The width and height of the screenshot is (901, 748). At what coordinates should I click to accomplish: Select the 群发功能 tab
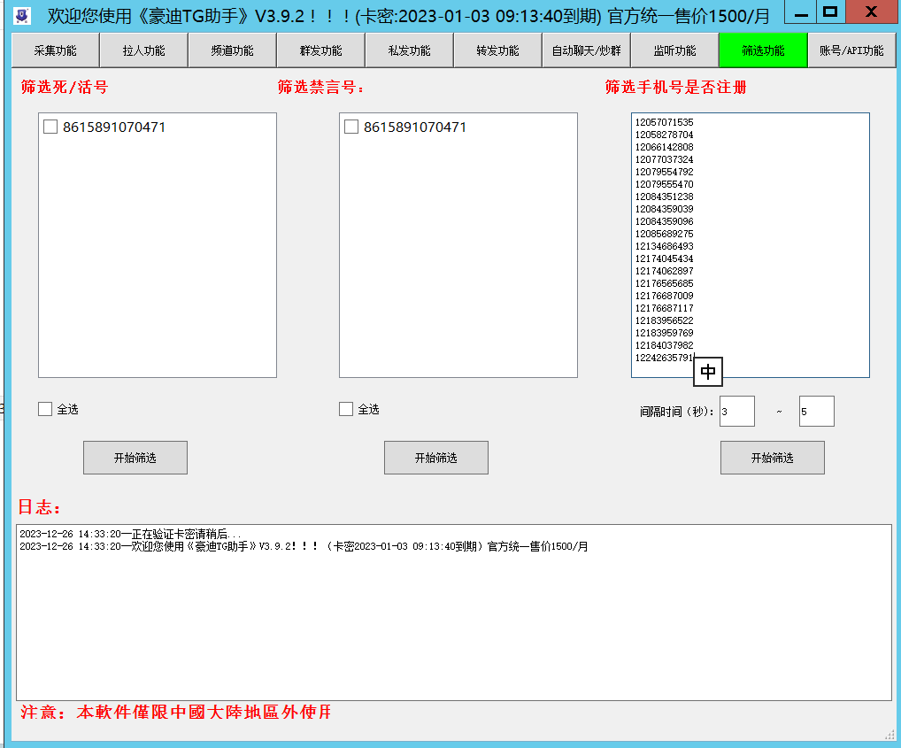320,50
